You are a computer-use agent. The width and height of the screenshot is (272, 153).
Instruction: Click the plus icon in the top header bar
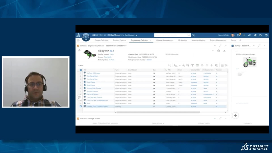pyautogui.click(x=244, y=35)
